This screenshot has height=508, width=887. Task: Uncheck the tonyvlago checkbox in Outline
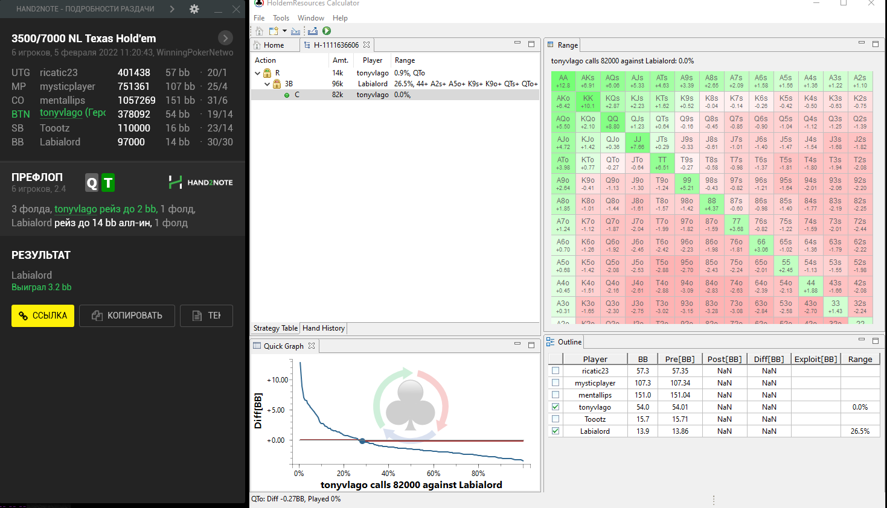(556, 407)
